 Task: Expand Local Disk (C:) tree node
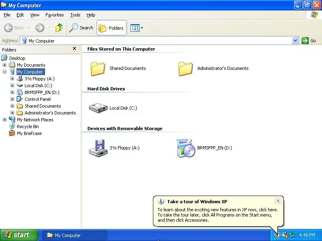[x=12, y=86]
